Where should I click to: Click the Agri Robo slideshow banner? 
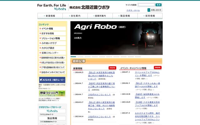pos(117,38)
